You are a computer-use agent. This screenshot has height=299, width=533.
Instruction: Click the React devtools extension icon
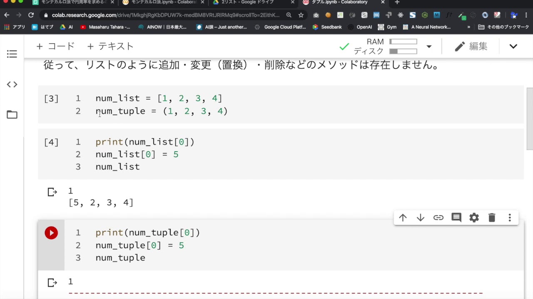[401, 15]
